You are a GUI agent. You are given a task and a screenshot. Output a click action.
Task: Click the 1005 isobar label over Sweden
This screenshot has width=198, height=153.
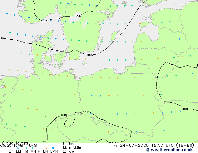[77, 16]
